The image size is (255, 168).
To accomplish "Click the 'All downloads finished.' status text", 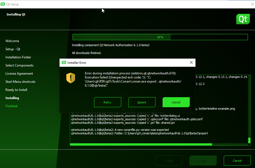I will point(86,53).
